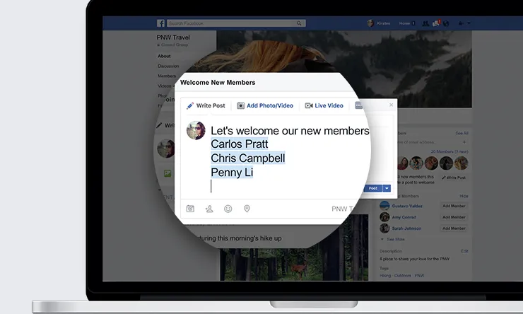
Task: Open the 20 Members (3 new) link
Action: [449, 151]
